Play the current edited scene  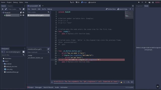point(149,2)
